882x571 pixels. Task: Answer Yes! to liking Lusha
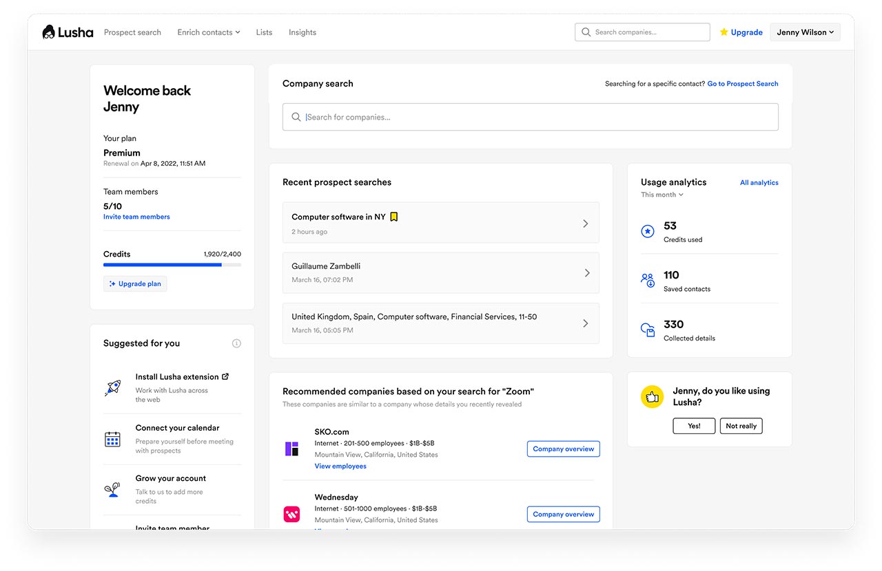[x=694, y=426]
